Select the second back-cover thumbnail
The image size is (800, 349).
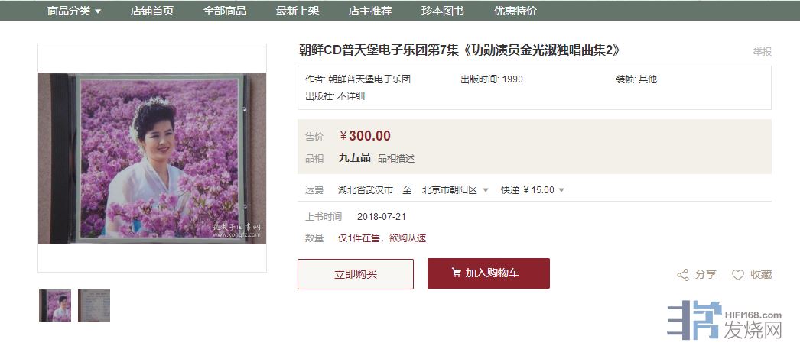(x=94, y=305)
